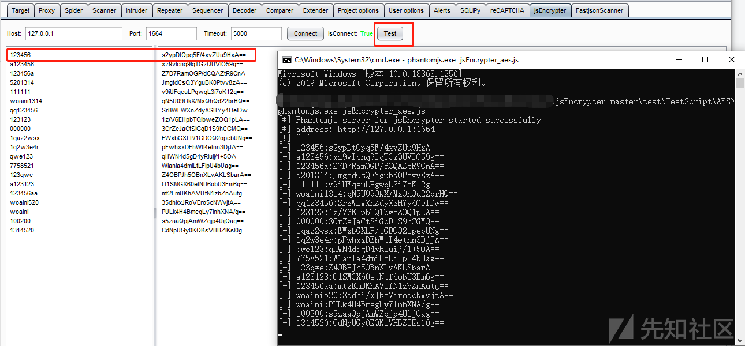Open the FastjsonScanner tab
The height and width of the screenshot is (346, 745).
[x=599, y=10]
